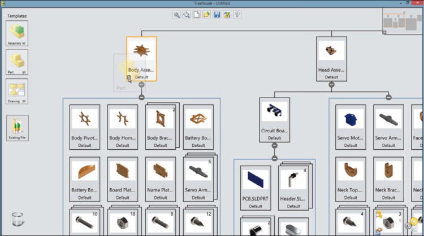Image resolution: width=424 pixels, height=236 pixels.
Task: Click the Servo Motor part node
Action: tap(351, 126)
